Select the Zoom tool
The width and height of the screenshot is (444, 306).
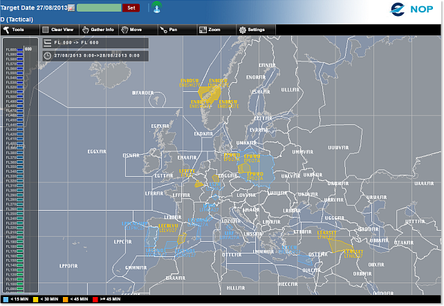[x=210, y=30]
